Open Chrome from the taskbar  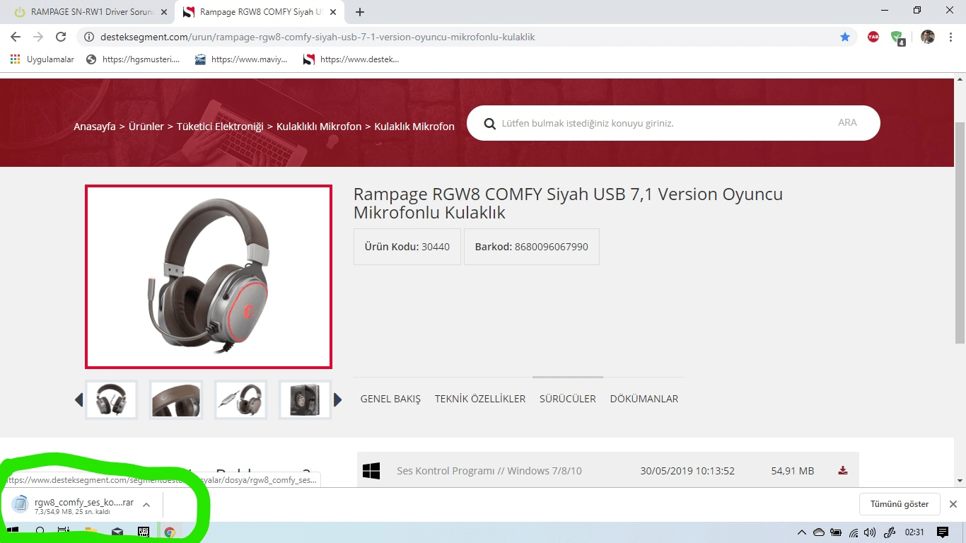click(x=170, y=532)
